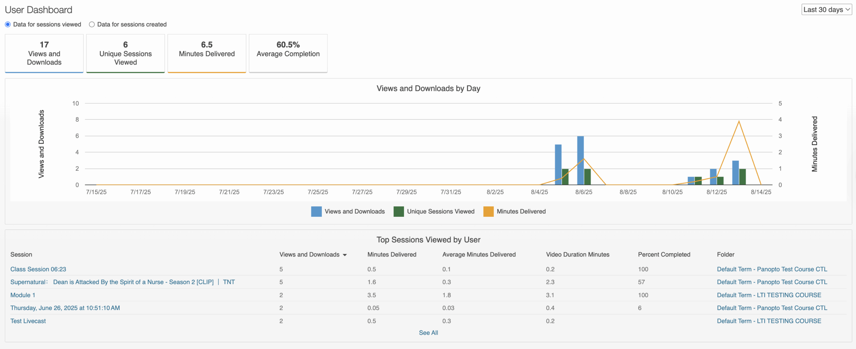Open the Supernatural Dean clip session link
Screen dimensions: 856x349
[122, 282]
